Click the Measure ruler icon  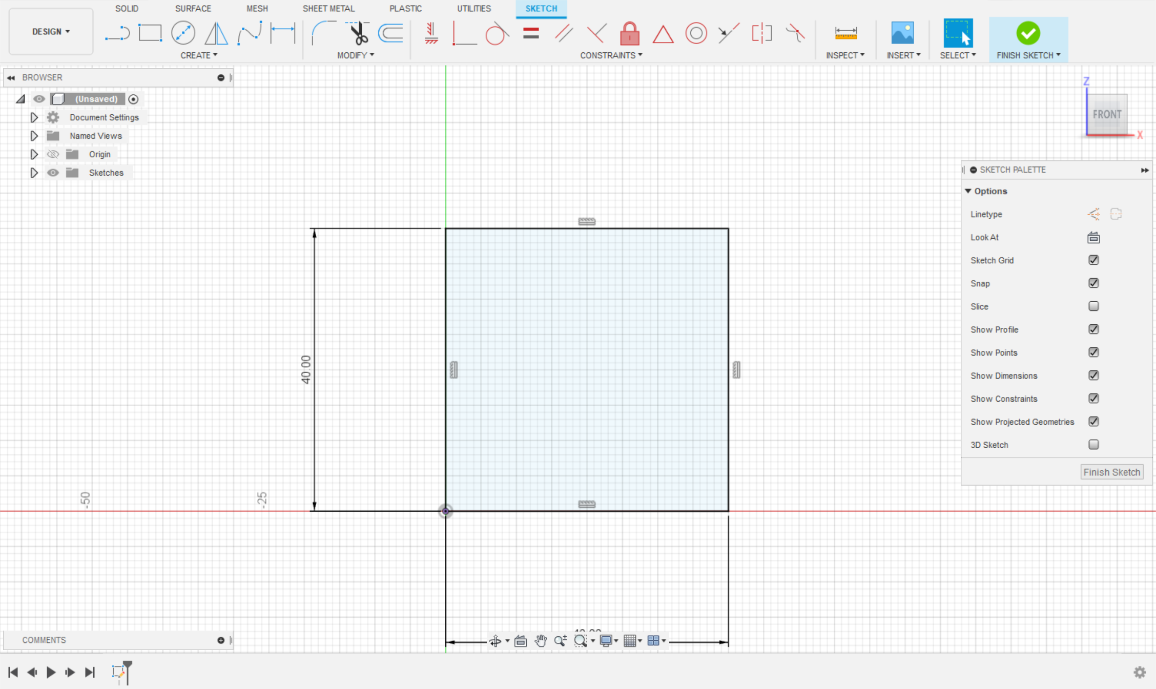pos(845,33)
